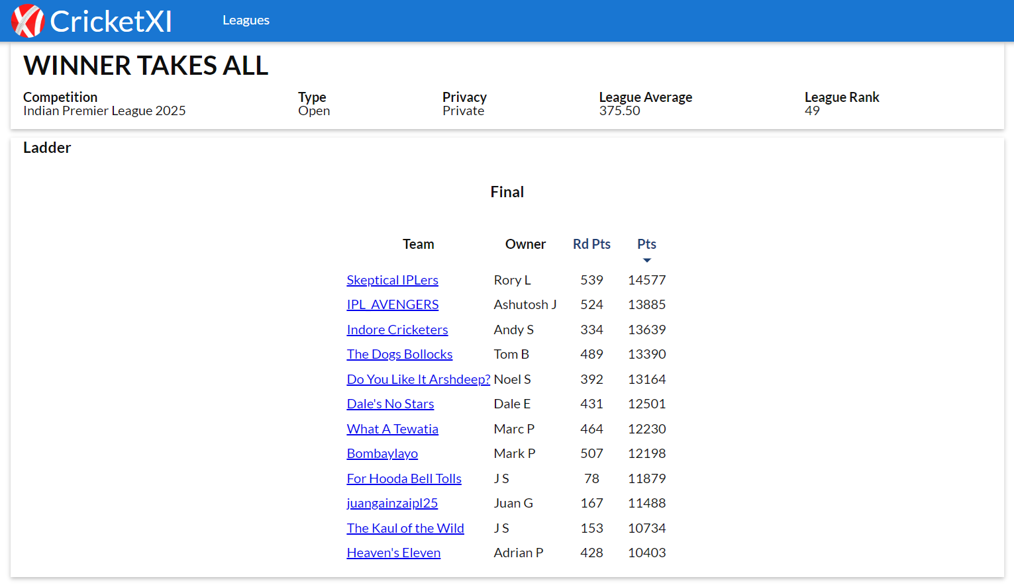This screenshot has height=587, width=1014.
Task: Sort ladder by Rd Pts column
Action: click(591, 244)
